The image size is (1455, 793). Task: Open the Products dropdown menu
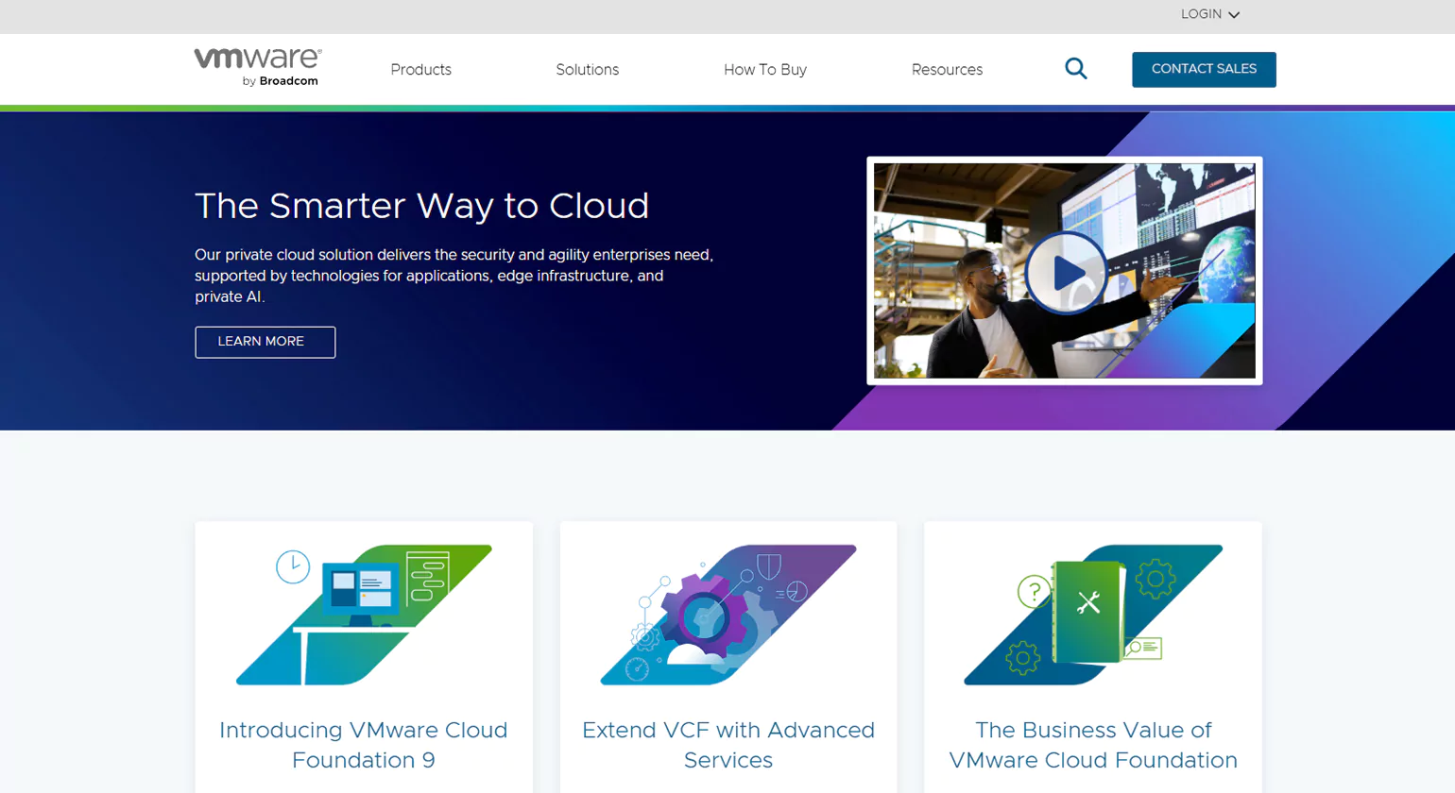pyautogui.click(x=420, y=69)
